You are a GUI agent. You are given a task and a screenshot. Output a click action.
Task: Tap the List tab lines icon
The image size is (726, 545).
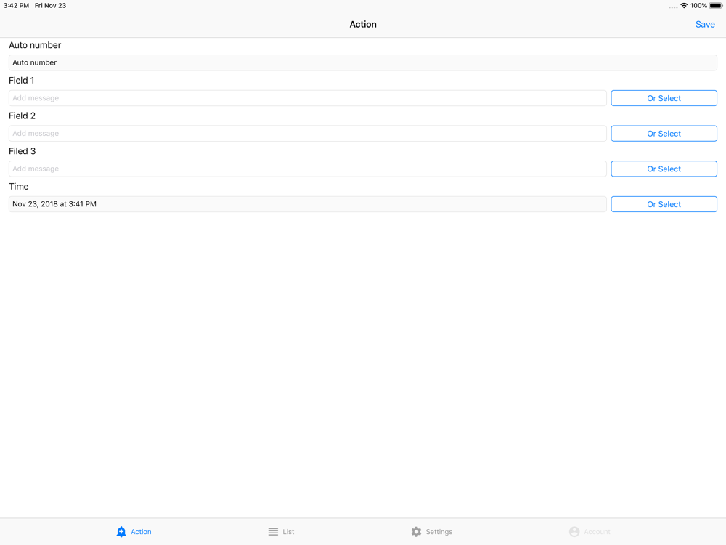coord(273,532)
